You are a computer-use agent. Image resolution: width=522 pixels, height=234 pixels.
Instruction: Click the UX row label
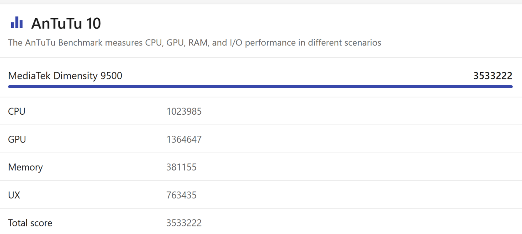pos(14,195)
